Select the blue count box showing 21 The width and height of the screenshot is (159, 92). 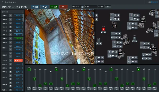coord(45,7)
